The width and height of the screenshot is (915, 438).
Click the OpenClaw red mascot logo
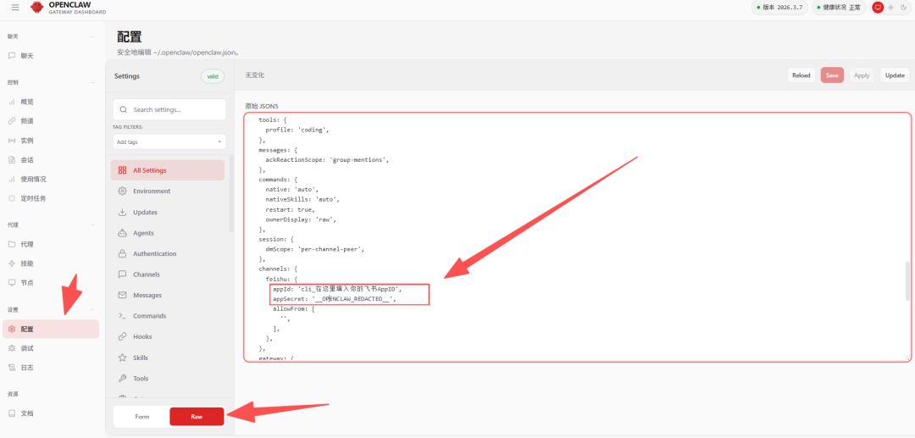[36, 8]
